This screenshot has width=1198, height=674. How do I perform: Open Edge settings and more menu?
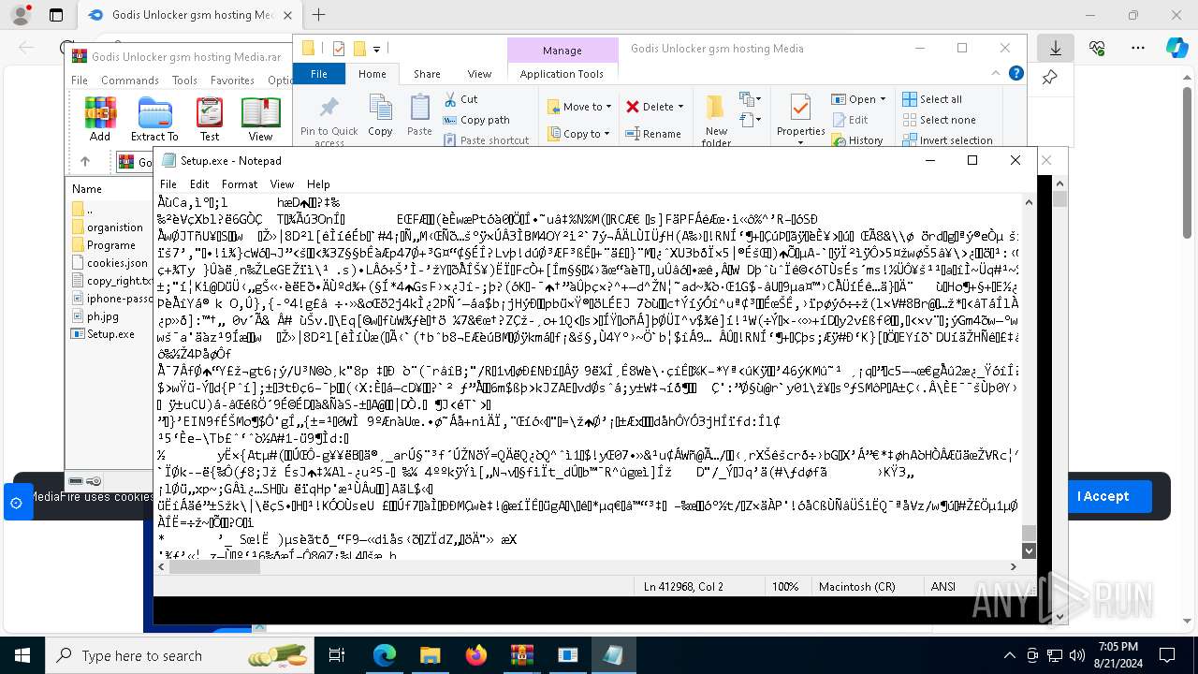click(x=1137, y=48)
